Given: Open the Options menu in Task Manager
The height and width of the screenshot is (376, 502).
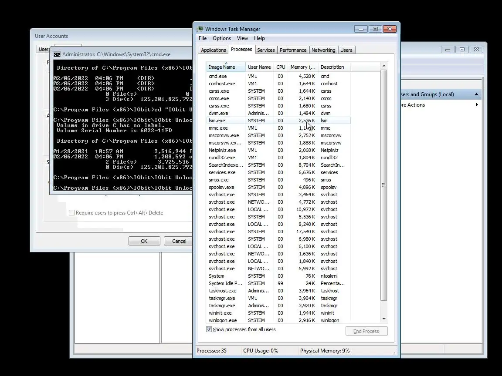Looking at the screenshot, I should click(x=221, y=38).
